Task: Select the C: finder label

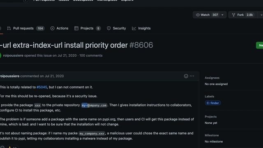Action: tap(213, 103)
